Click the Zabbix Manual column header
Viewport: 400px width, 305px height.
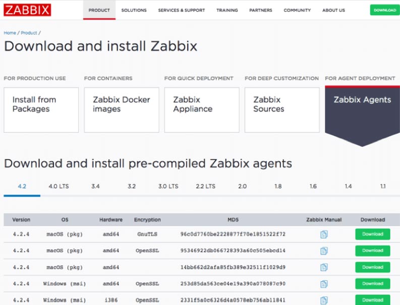pos(324,220)
